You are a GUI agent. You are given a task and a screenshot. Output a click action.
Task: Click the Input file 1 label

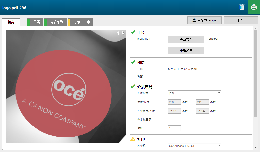(144, 39)
